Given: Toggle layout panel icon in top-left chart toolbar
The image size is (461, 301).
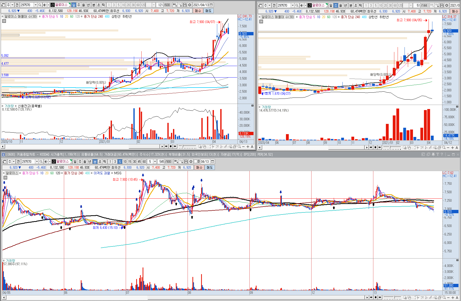Looking at the screenshot, I should pyautogui.click(x=3, y=5).
